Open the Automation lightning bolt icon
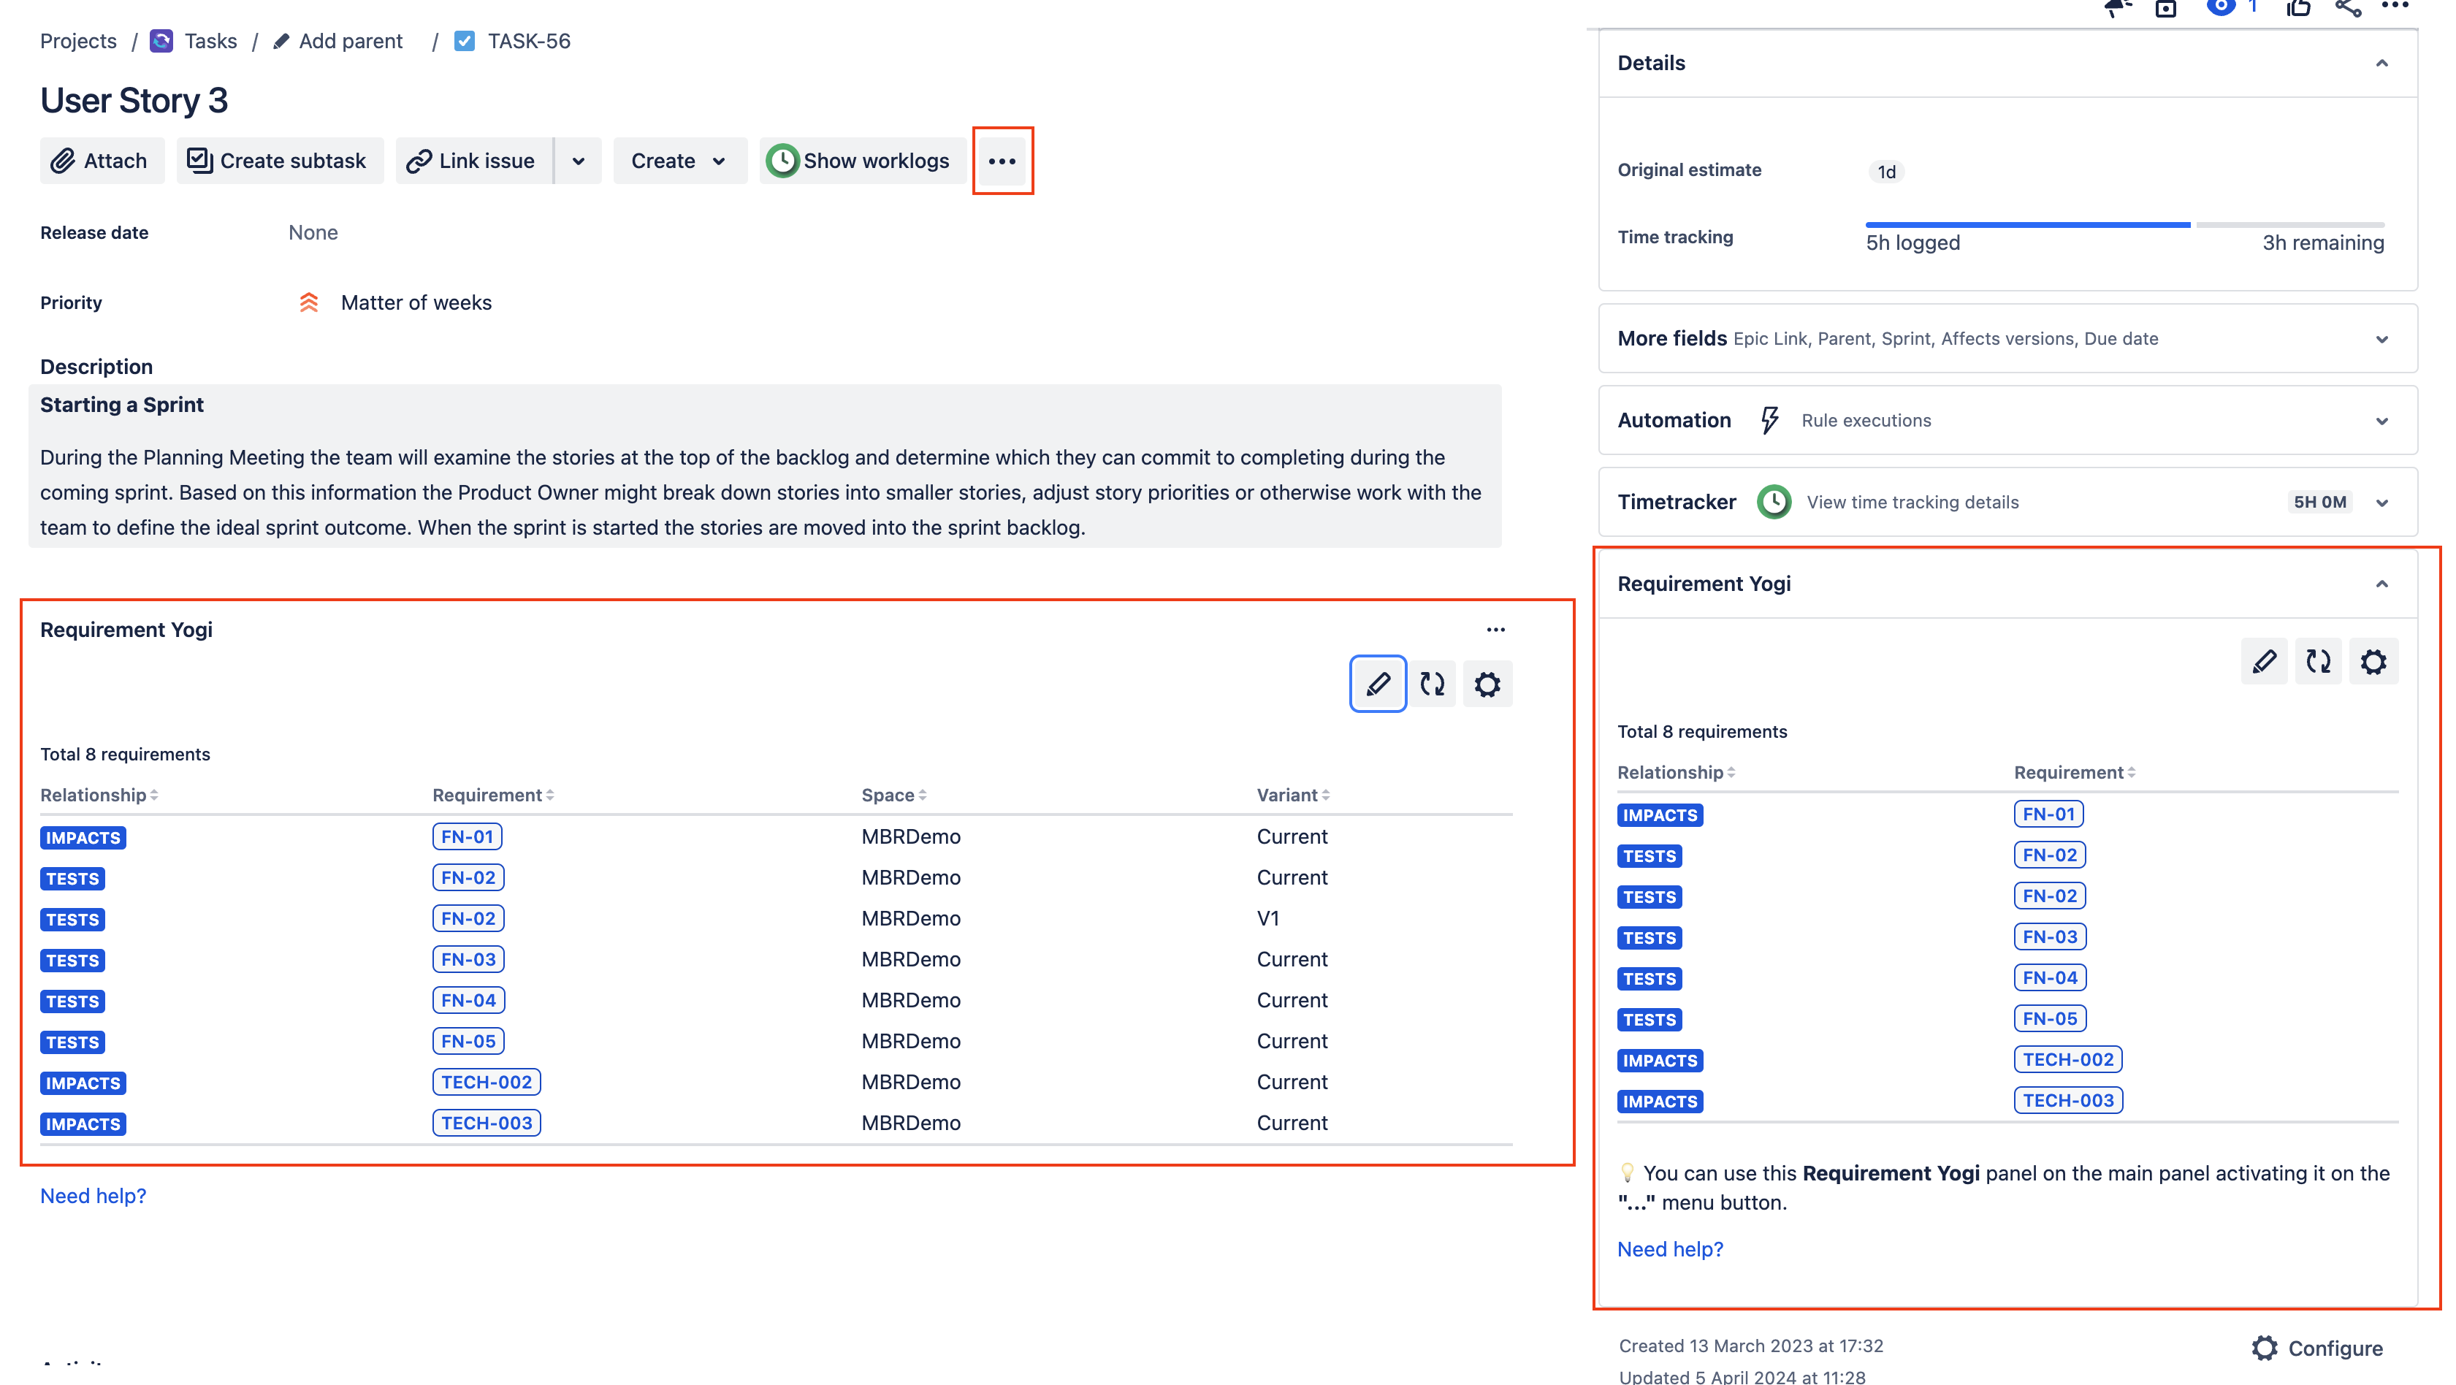Viewport: 2456px width, 1385px height. tap(1769, 419)
